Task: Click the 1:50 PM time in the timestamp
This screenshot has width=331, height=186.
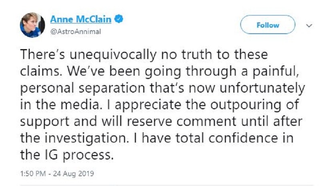Action: click(x=31, y=174)
